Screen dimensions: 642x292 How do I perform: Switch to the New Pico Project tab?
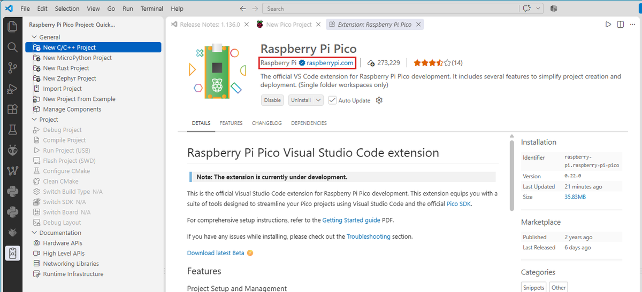point(288,25)
